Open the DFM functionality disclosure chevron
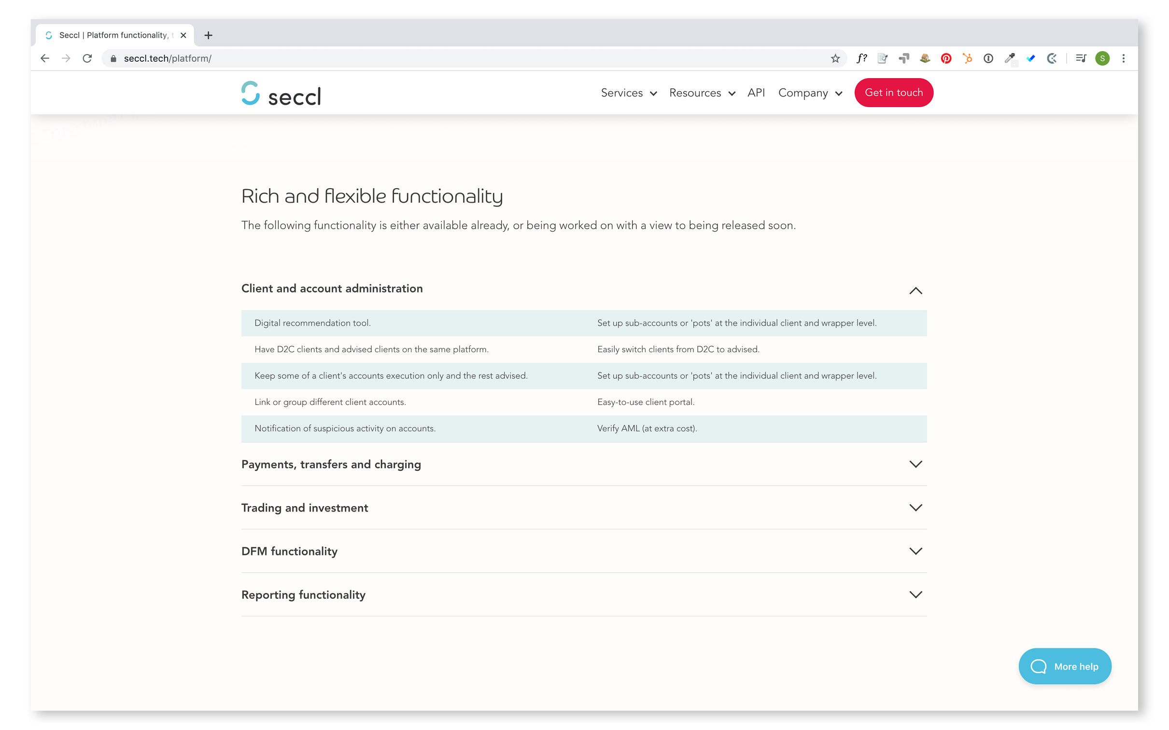The width and height of the screenshot is (1169, 730). click(x=915, y=551)
